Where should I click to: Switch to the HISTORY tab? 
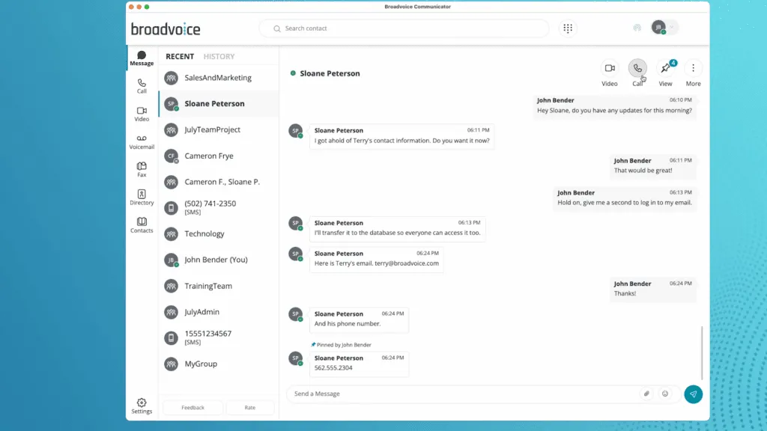(x=219, y=56)
